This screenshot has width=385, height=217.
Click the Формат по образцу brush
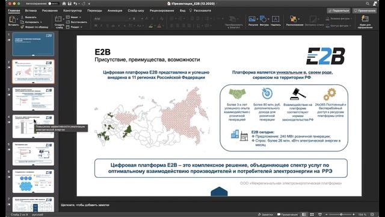pyautogui.click(x=34, y=27)
